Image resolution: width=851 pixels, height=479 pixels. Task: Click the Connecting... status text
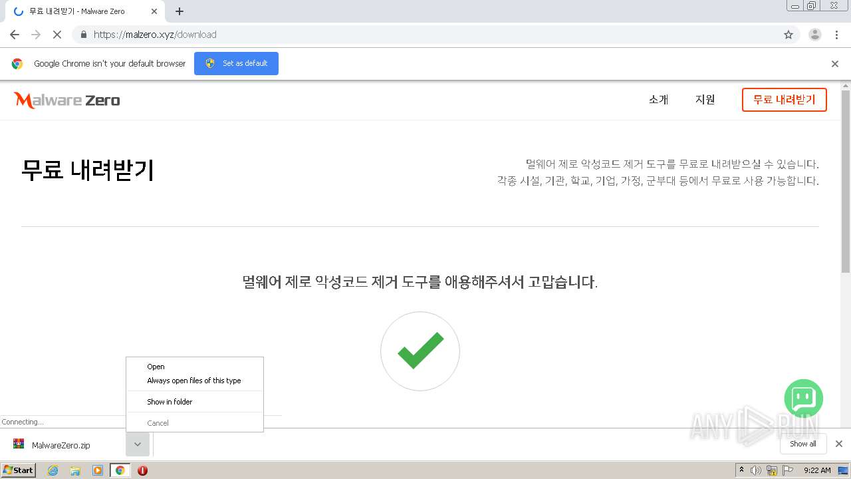tap(23, 422)
